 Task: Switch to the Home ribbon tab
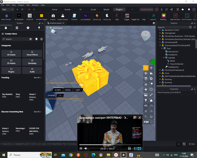[54, 9]
